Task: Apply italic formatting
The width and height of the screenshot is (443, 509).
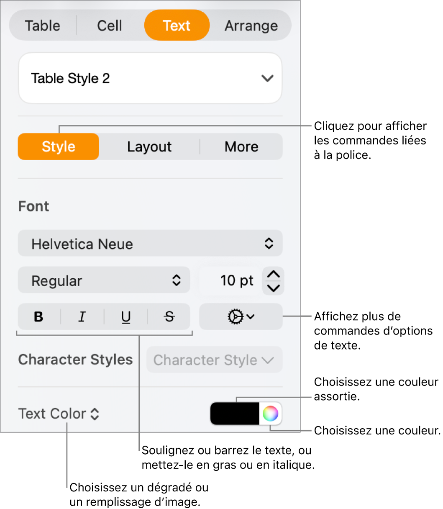Action: 82,317
